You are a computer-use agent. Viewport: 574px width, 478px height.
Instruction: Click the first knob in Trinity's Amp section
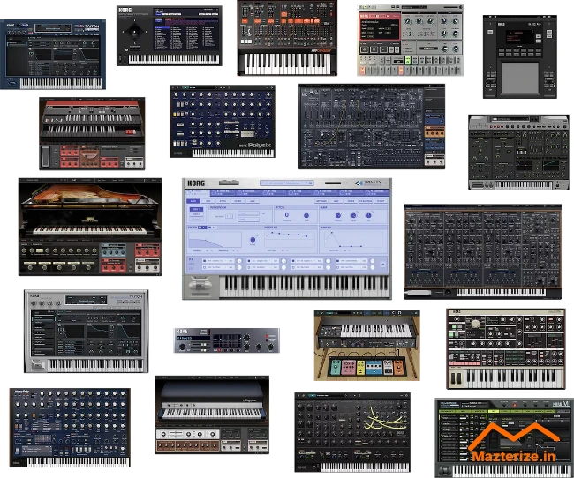[x=338, y=215]
